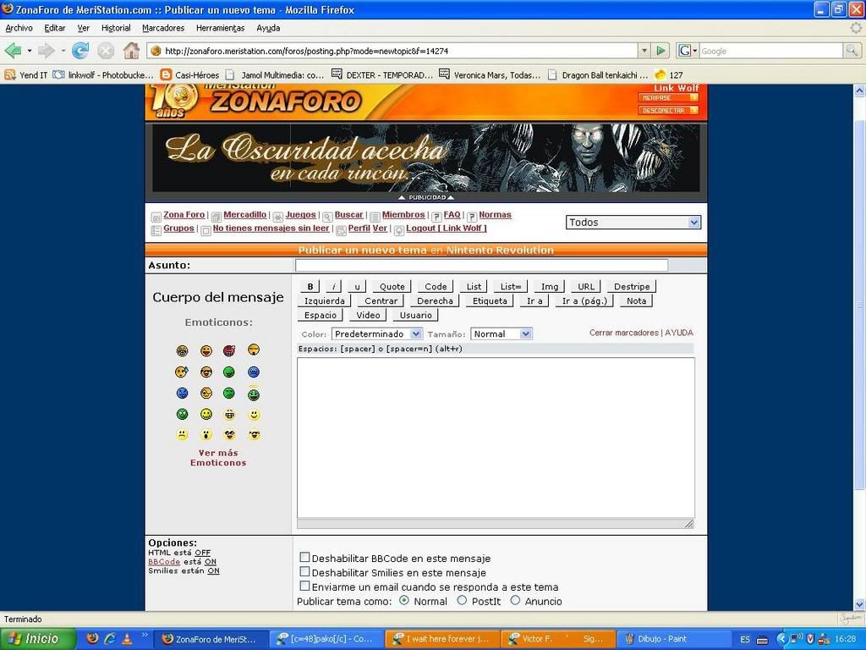Click the browser back arrow icon

click(x=14, y=51)
